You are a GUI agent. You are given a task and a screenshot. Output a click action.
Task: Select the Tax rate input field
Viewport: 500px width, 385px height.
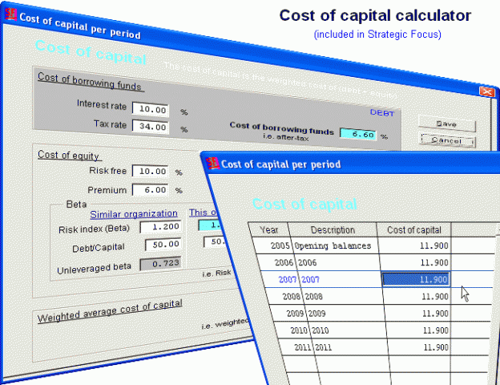(x=150, y=127)
